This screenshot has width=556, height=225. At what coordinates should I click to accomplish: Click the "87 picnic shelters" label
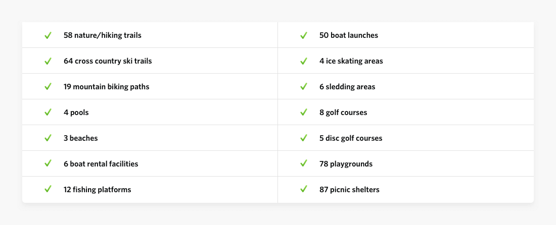tap(349, 190)
